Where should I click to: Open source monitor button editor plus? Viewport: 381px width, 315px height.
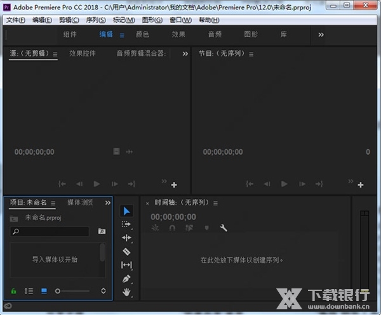click(x=174, y=185)
